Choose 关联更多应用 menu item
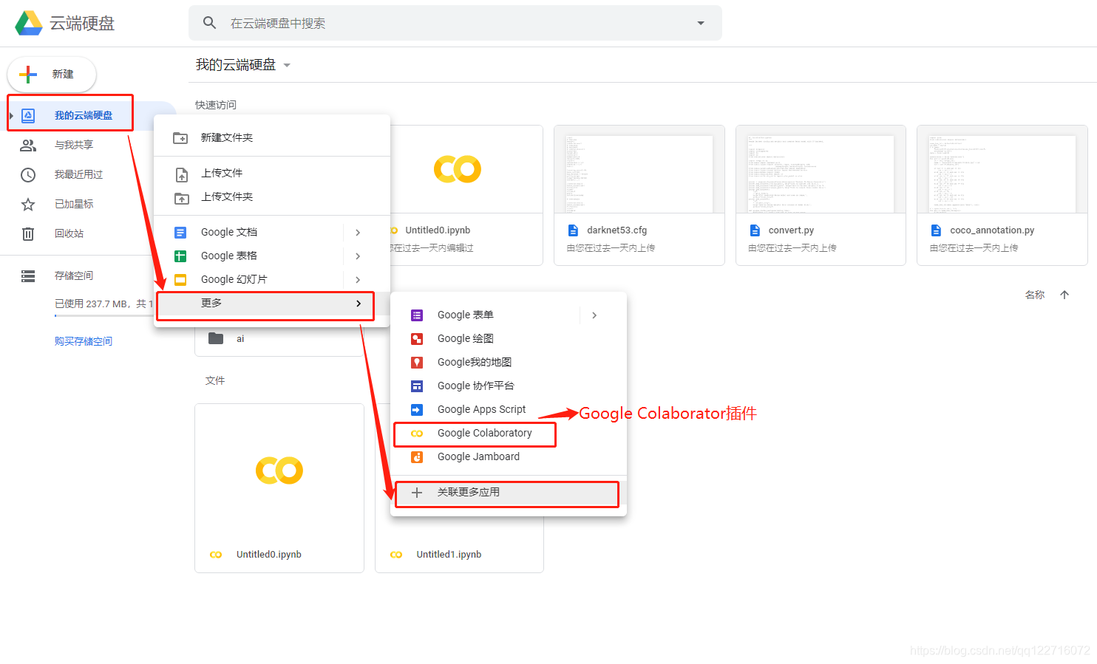The width and height of the screenshot is (1097, 664). click(509, 493)
